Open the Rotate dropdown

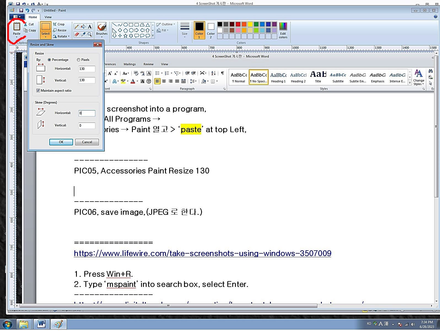coord(61,36)
